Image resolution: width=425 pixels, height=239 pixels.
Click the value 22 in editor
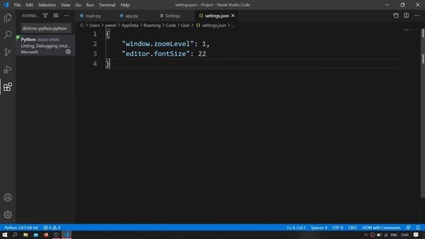[x=202, y=54]
